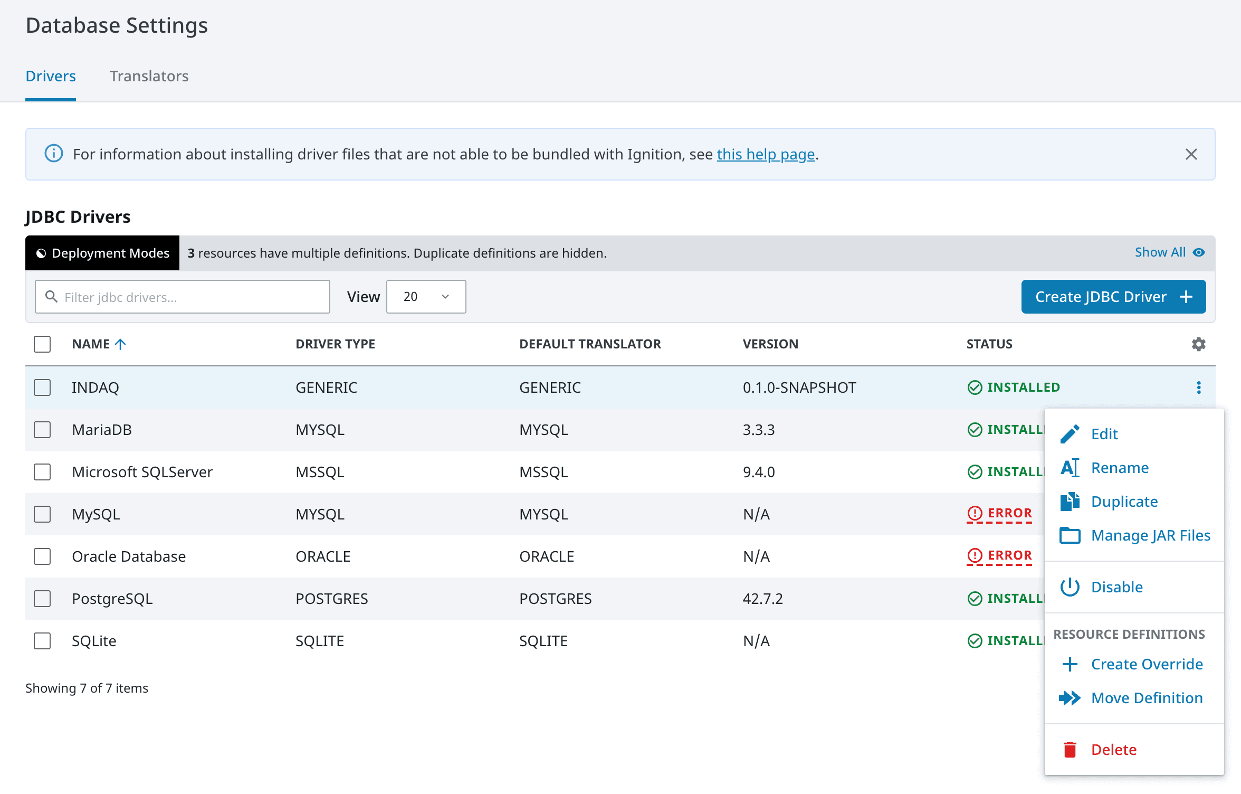Check the PostgreSQL row checkbox
The image size is (1241, 794).
click(x=42, y=599)
